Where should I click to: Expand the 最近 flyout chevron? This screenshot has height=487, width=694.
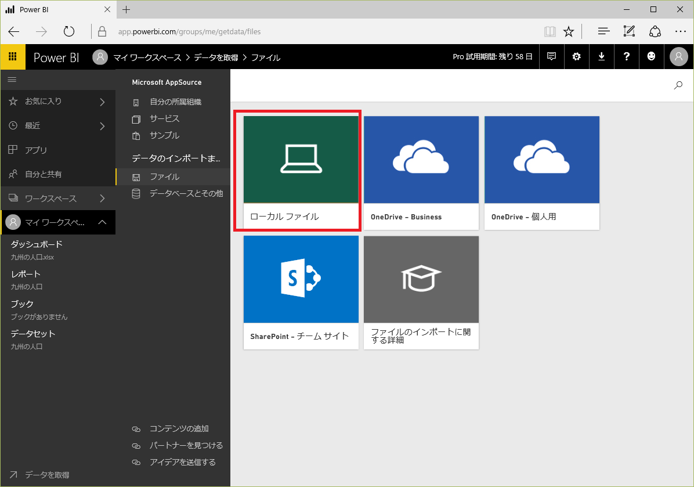pyautogui.click(x=102, y=126)
